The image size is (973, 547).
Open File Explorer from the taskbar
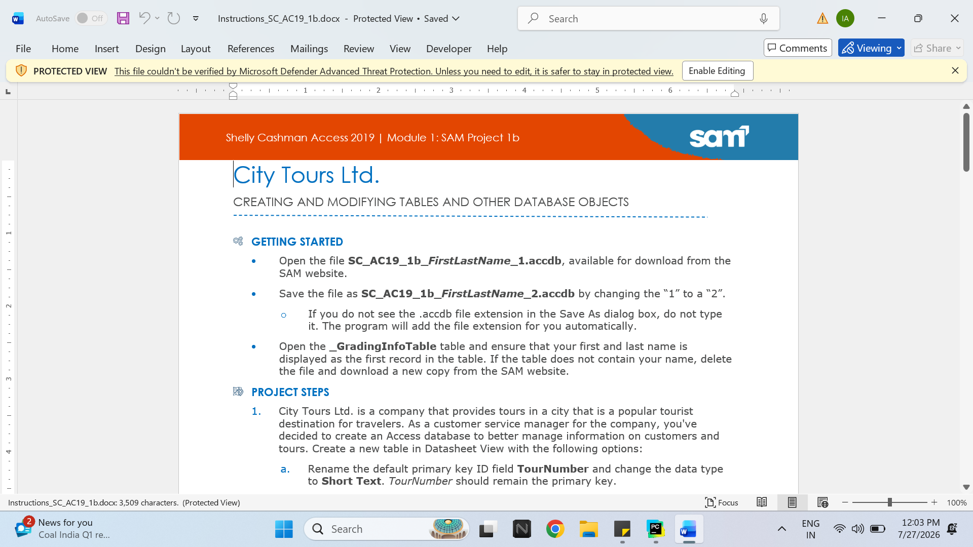pos(588,529)
